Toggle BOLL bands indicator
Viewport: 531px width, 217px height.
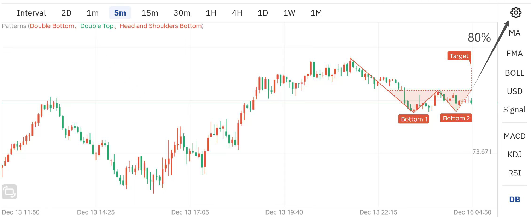click(514, 73)
